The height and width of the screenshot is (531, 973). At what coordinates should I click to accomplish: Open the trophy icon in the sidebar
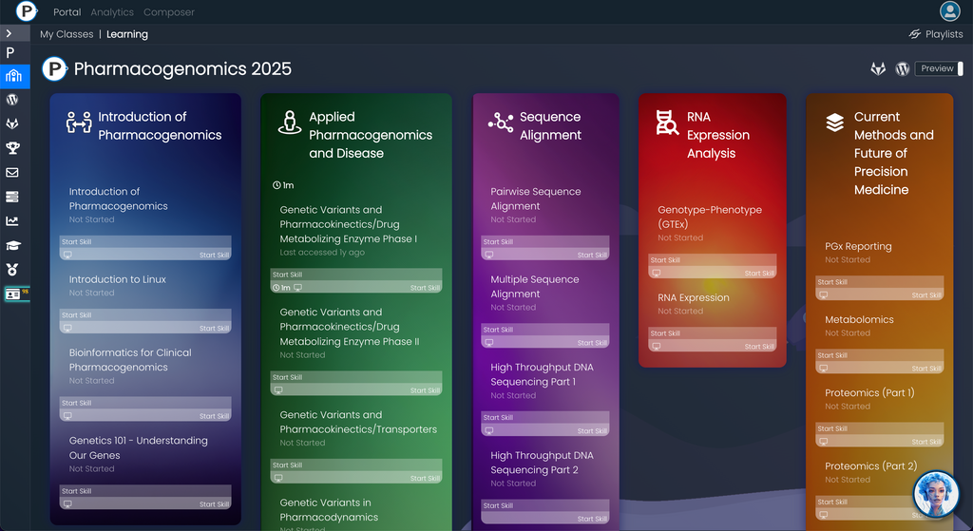coord(12,147)
